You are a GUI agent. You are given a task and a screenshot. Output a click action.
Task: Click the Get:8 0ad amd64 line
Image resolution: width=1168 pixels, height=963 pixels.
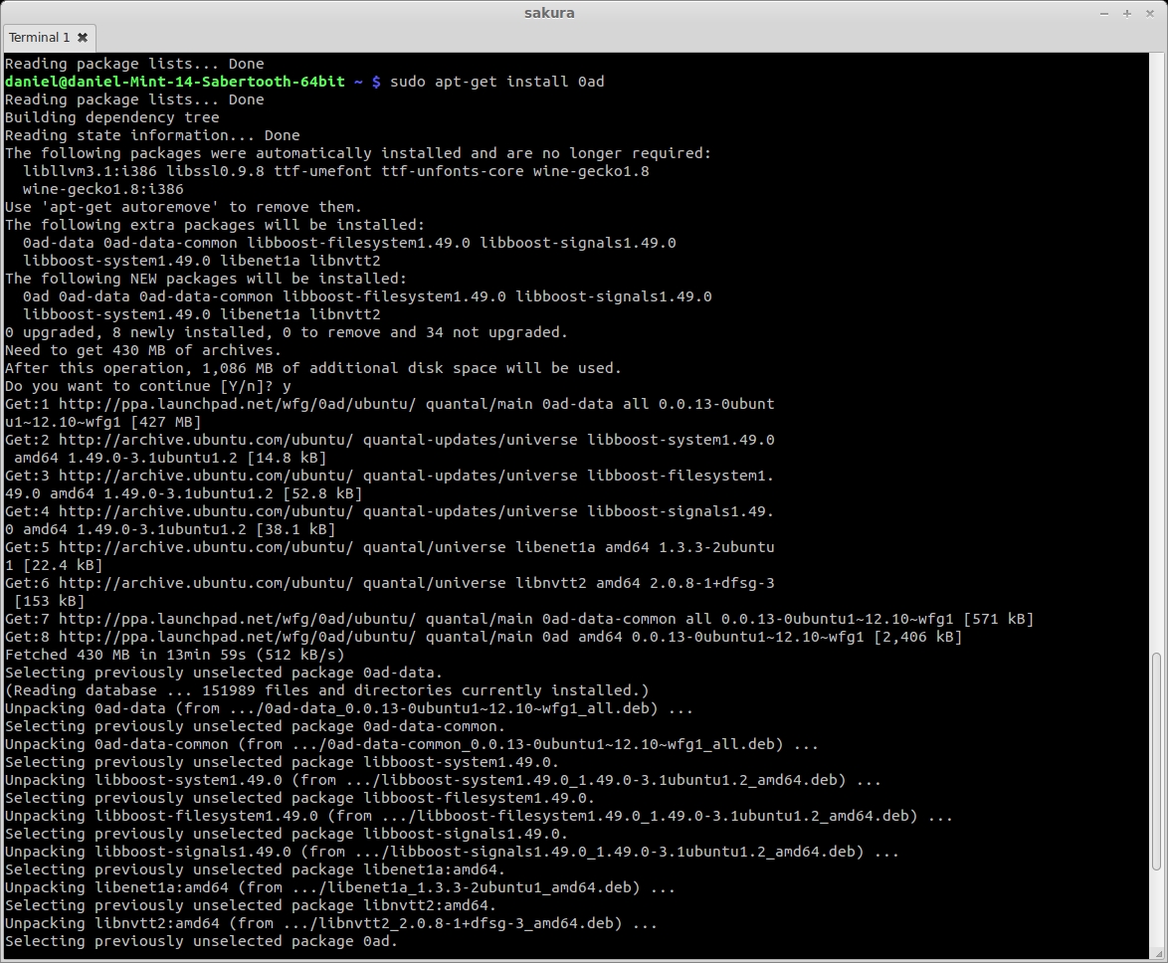click(x=484, y=637)
